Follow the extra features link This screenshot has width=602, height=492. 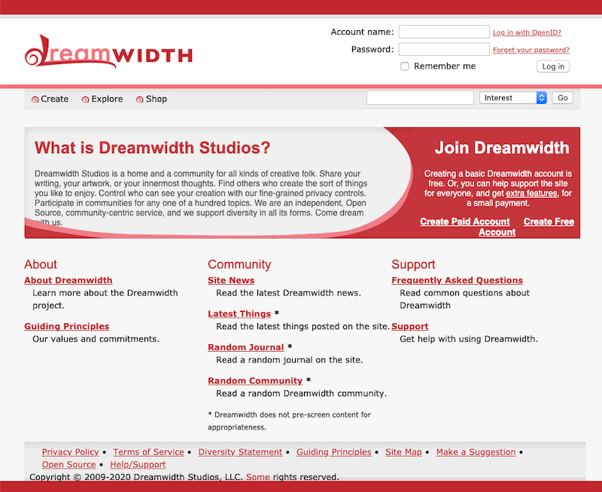[x=531, y=194]
